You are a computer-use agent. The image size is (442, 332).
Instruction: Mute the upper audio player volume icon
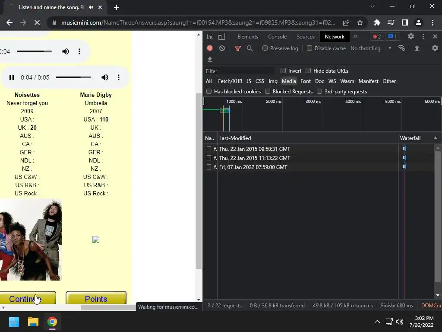click(66, 51)
